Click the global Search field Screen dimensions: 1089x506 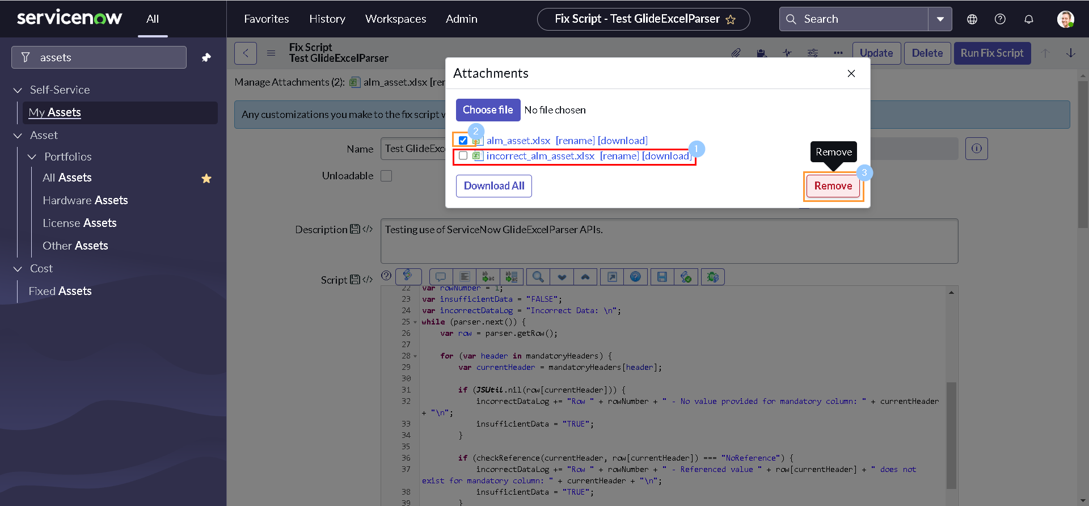click(x=854, y=19)
